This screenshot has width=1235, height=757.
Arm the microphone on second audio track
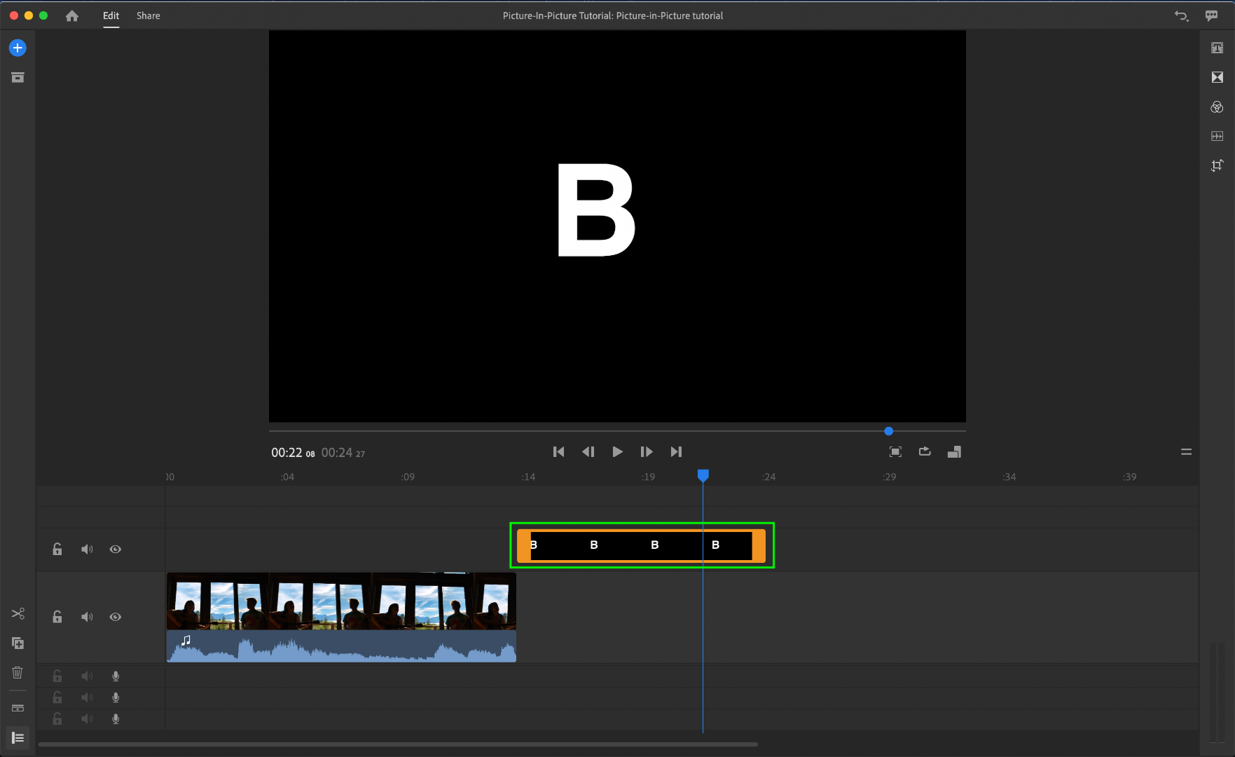(116, 697)
